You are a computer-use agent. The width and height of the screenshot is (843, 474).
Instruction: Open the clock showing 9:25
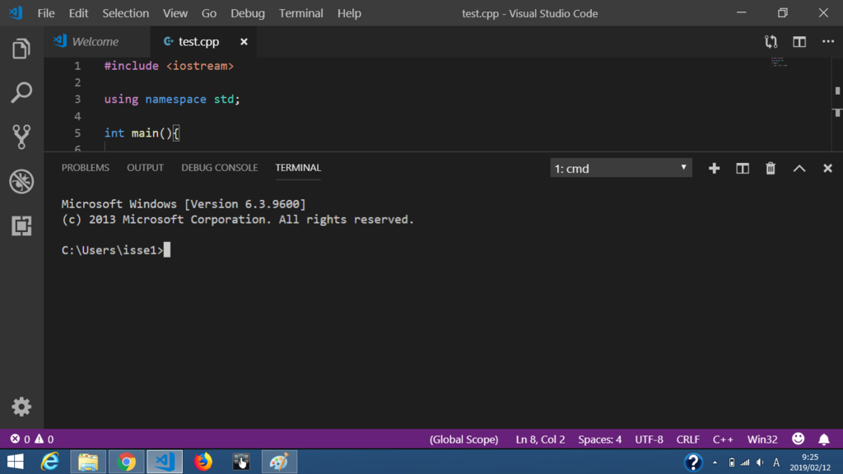(x=810, y=462)
